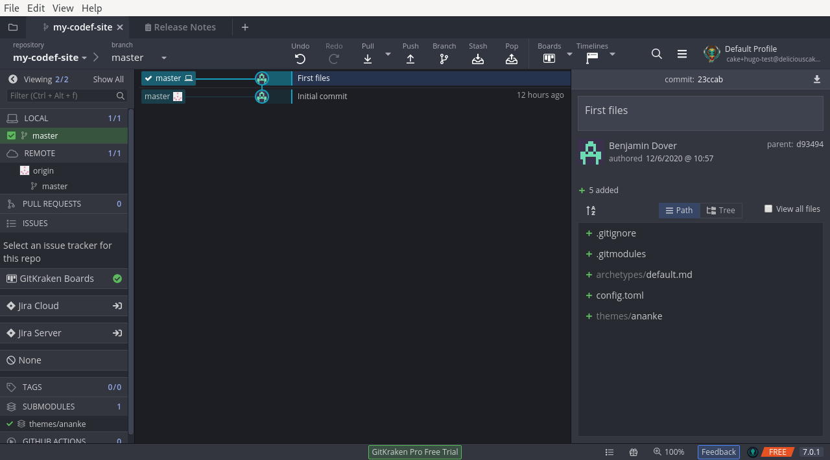Click the filter input field

pyautogui.click(x=67, y=96)
